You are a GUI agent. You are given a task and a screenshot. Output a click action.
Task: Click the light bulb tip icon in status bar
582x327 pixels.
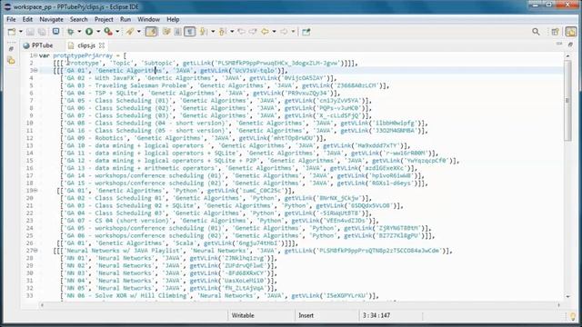click(573, 316)
